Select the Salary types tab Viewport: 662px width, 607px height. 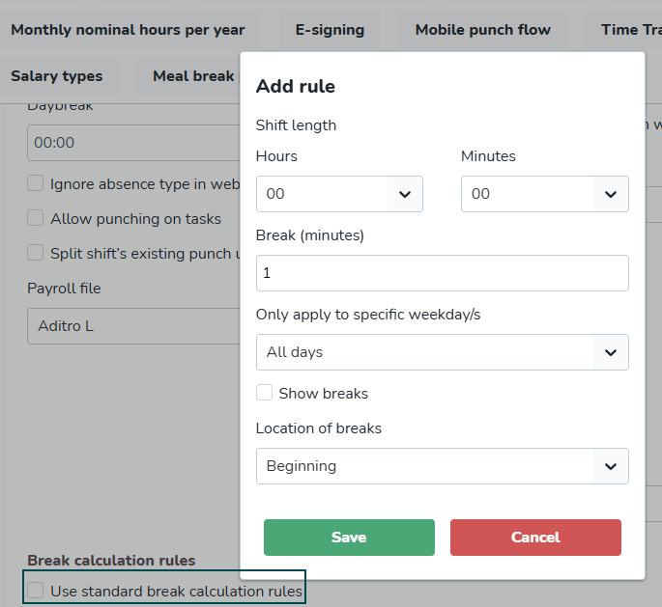(x=56, y=76)
